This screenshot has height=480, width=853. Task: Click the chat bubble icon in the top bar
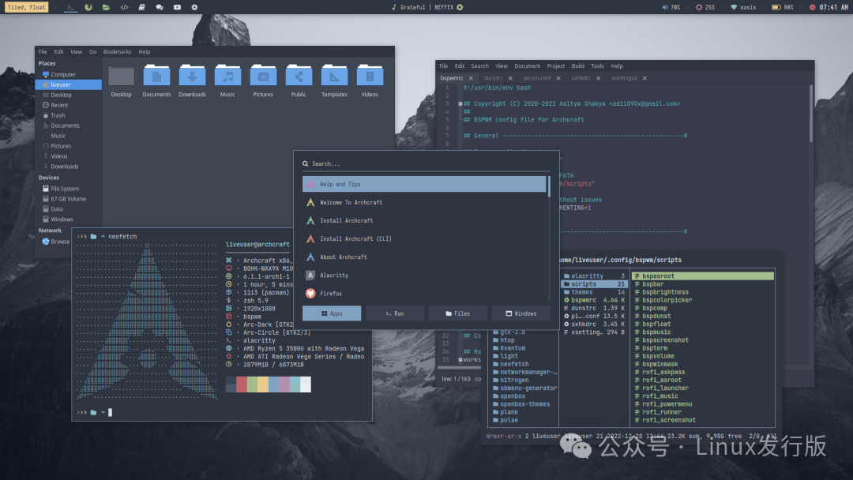(160, 7)
